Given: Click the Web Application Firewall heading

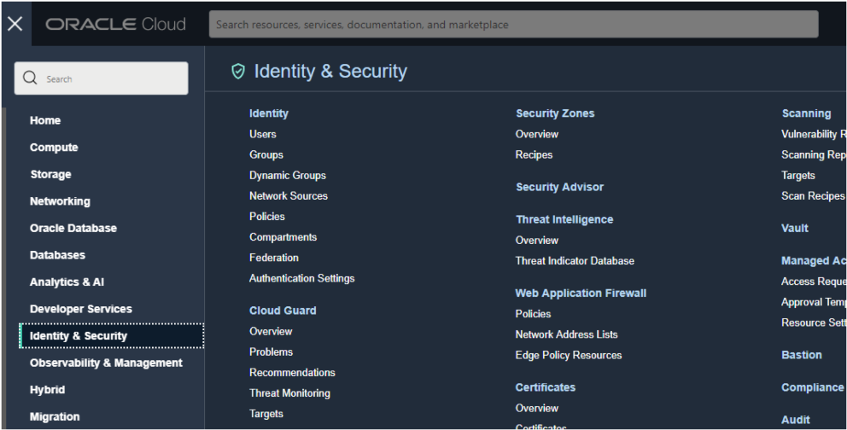Looking at the screenshot, I should [x=580, y=293].
